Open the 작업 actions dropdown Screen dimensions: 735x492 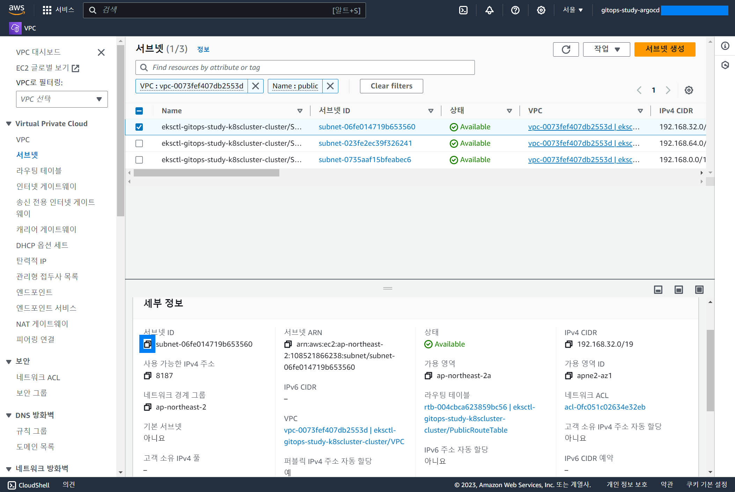(607, 49)
